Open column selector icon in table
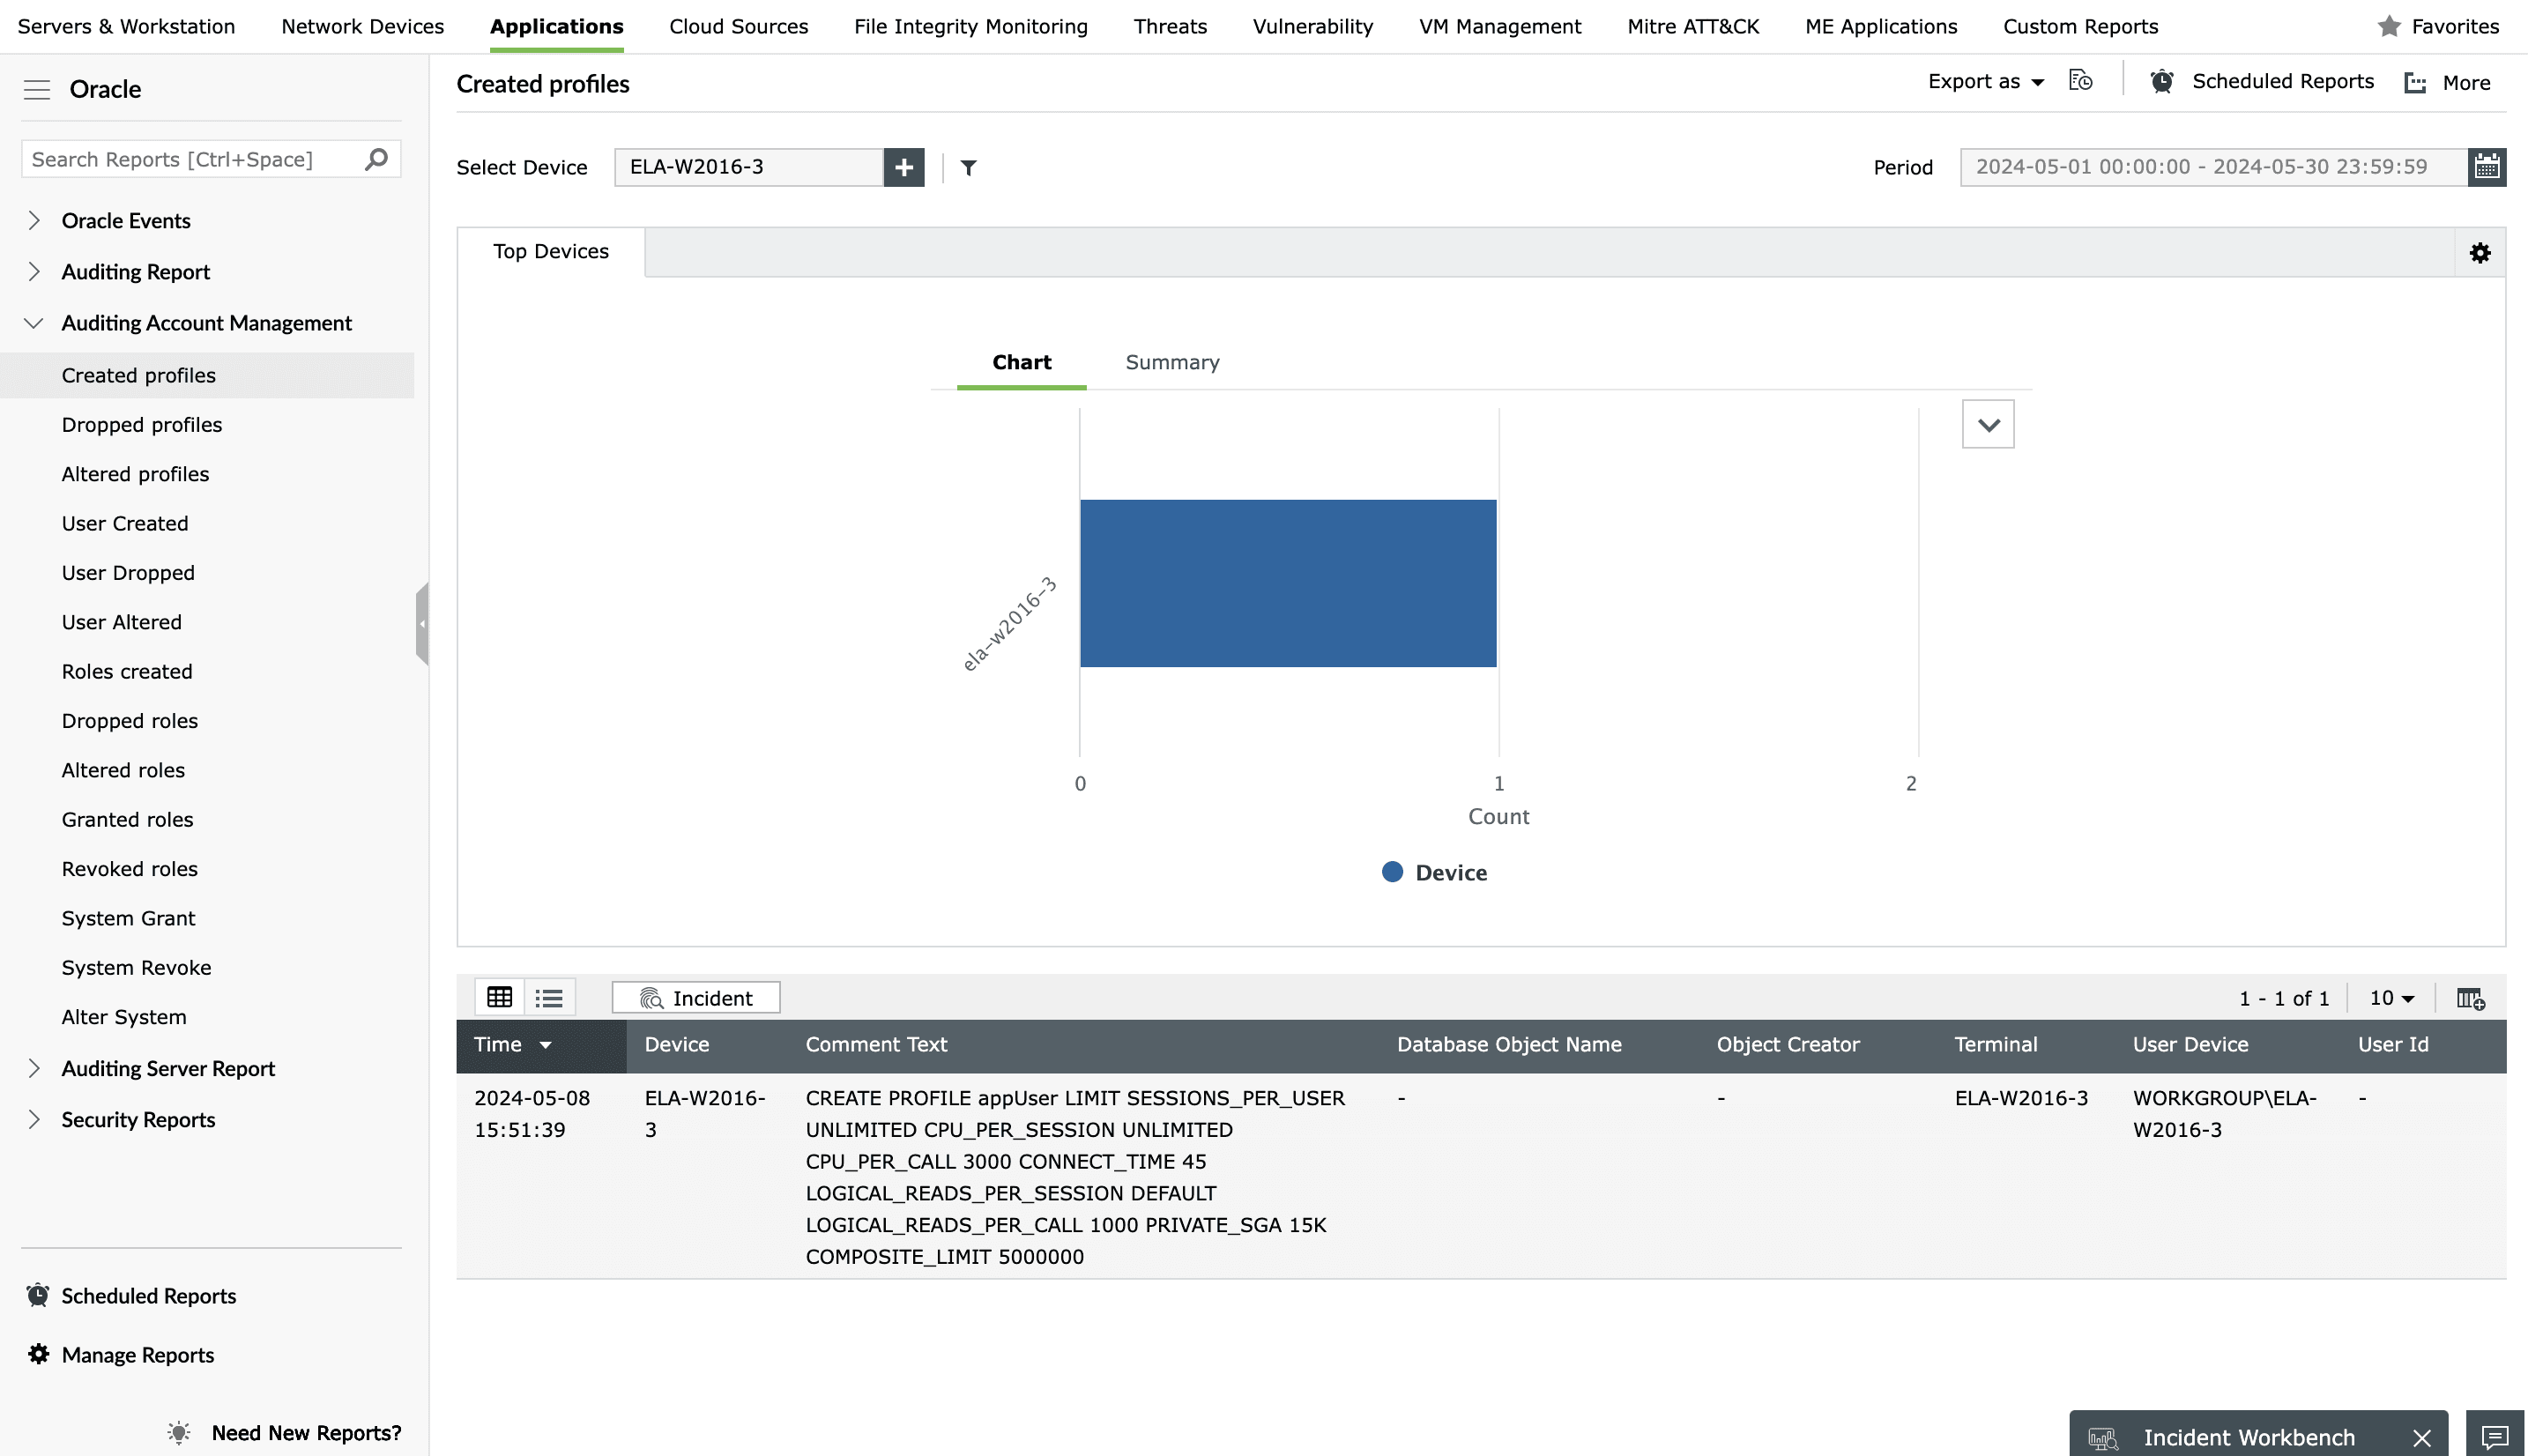Screen dimensions: 2528x1456 coord(2470,998)
